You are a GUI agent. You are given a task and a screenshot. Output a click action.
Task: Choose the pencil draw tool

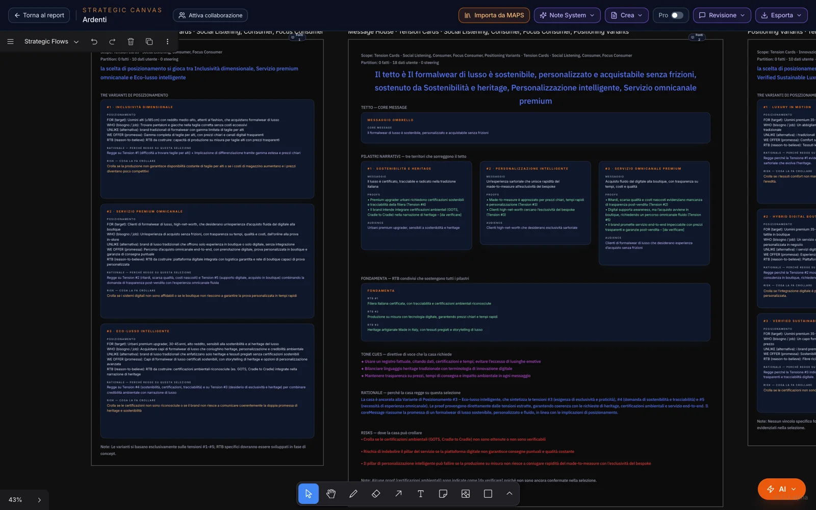(353, 494)
